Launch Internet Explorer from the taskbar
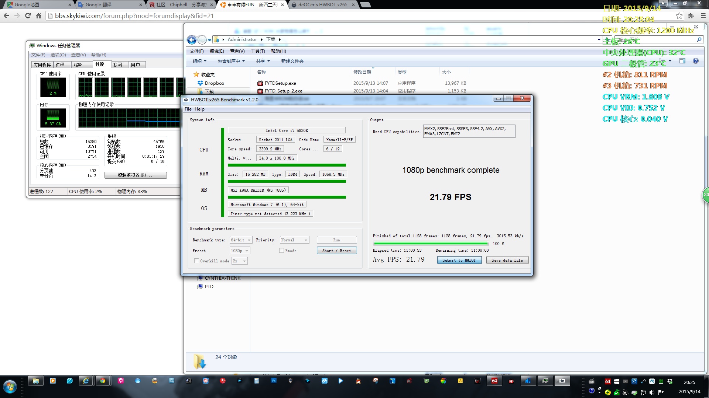The image size is (709, 398). [86, 381]
